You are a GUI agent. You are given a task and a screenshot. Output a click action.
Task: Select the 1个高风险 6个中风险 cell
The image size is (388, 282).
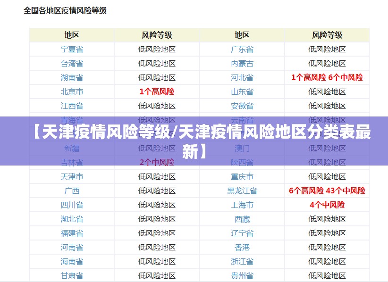coord(327,78)
